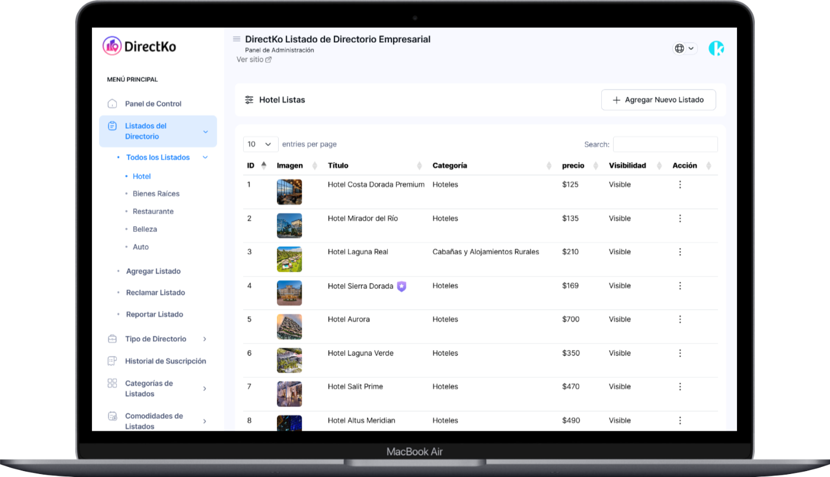Open the globe language selector

[x=684, y=49]
